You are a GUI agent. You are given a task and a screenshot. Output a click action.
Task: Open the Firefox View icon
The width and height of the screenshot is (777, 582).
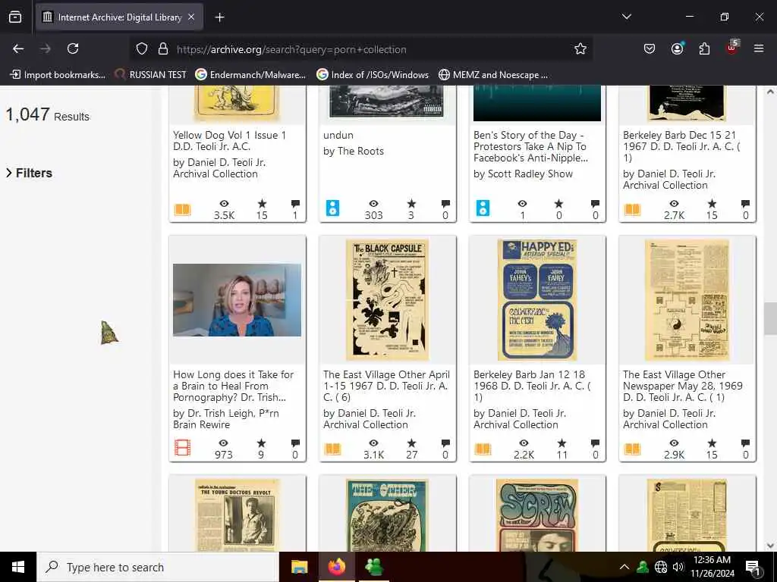click(x=15, y=17)
